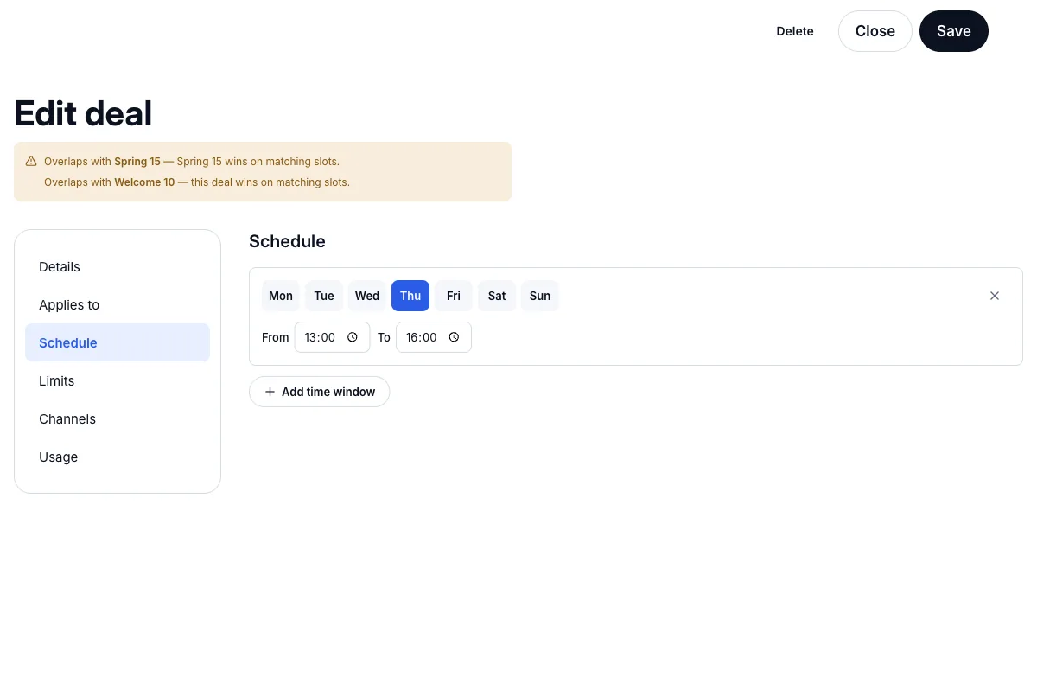This screenshot has width=1037, height=696.
Task: Click the Welcome 10 overlap warning text
Action: [x=197, y=182]
